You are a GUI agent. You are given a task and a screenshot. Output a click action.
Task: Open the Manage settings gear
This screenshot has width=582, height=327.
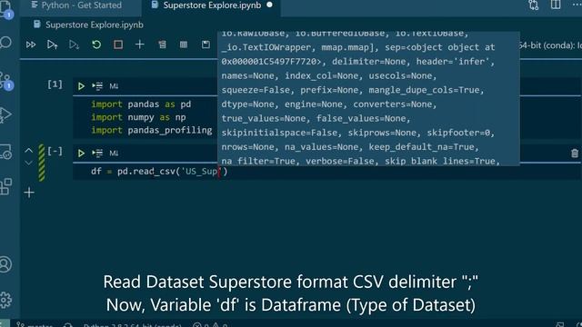5,300
